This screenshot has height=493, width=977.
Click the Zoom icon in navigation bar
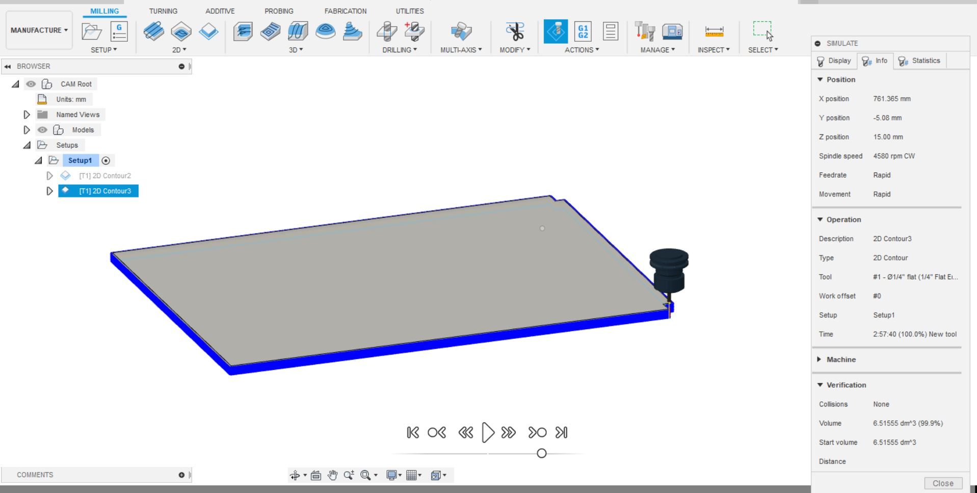[349, 475]
